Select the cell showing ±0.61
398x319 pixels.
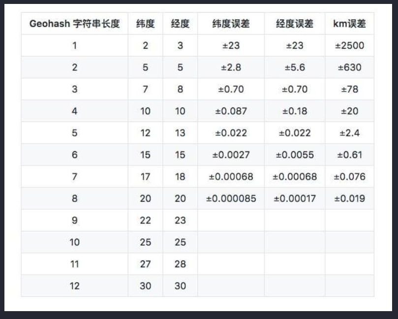coord(349,154)
